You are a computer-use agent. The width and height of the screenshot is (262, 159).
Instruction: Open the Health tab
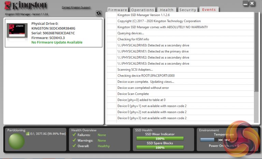pyautogui.click(x=166, y=10)
